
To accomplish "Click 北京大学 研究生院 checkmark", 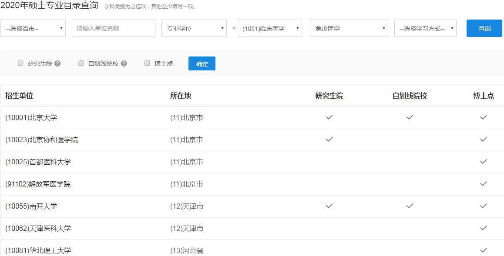I will pyautogui.click(x=329, y=117).
